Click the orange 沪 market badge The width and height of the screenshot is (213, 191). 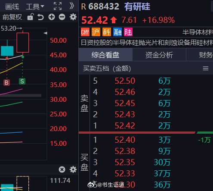coord(96,32)
